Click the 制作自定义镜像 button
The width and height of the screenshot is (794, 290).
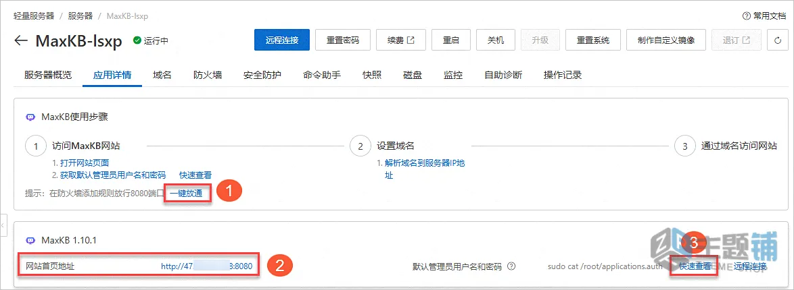tap(666, 40)
